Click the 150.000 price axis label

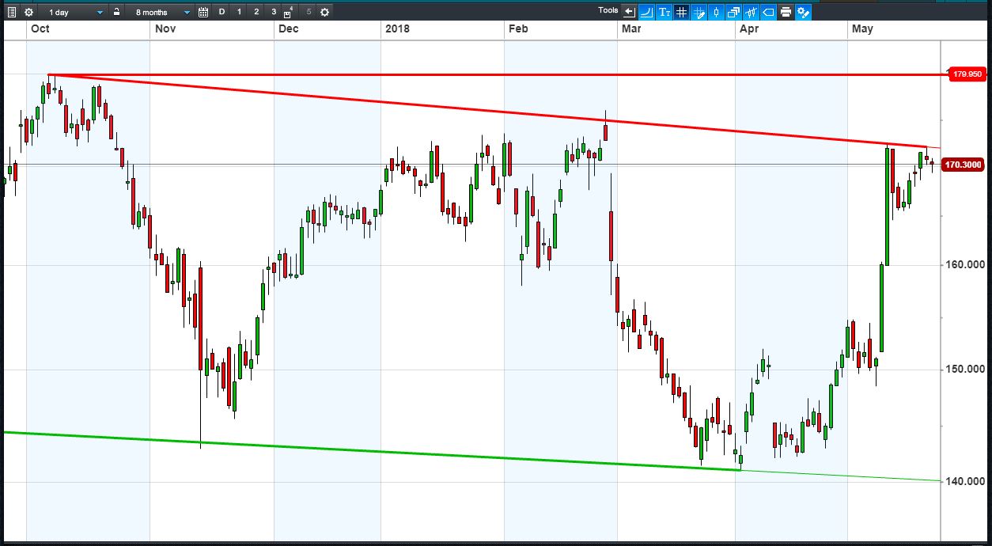coord(964,370)
